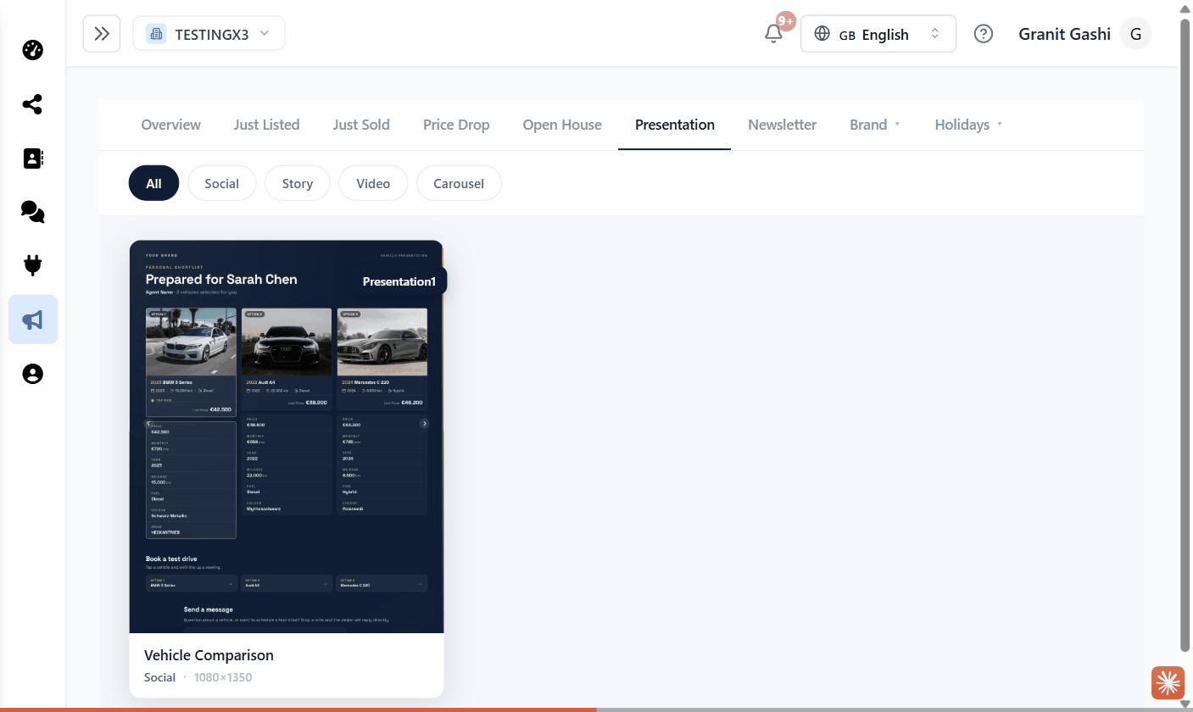
Task: Click the vertical page scrollbar
Action: coord(1185,334)
